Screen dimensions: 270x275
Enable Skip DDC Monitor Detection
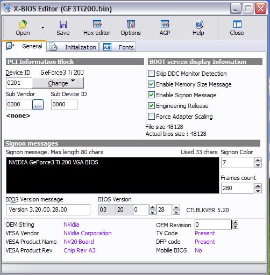151,74
